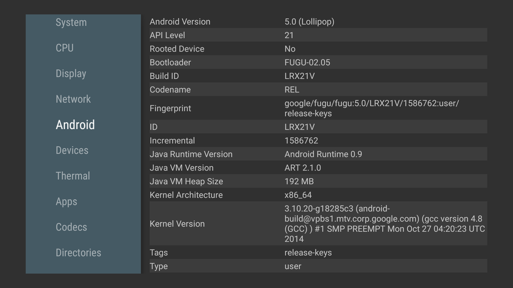This screenshot has width=513, height=288.
Task: Show the Apps section
Action: pyautogui.click(x=66, y=202)
